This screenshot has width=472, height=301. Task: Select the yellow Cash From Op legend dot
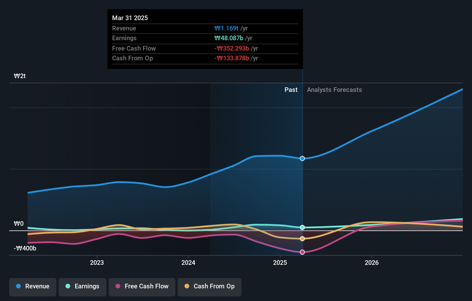187,286
